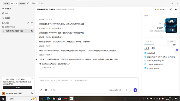This screenshot has width=180, height=101.
Task: Click the 升级权益 button
Action: tap(17, 87)
